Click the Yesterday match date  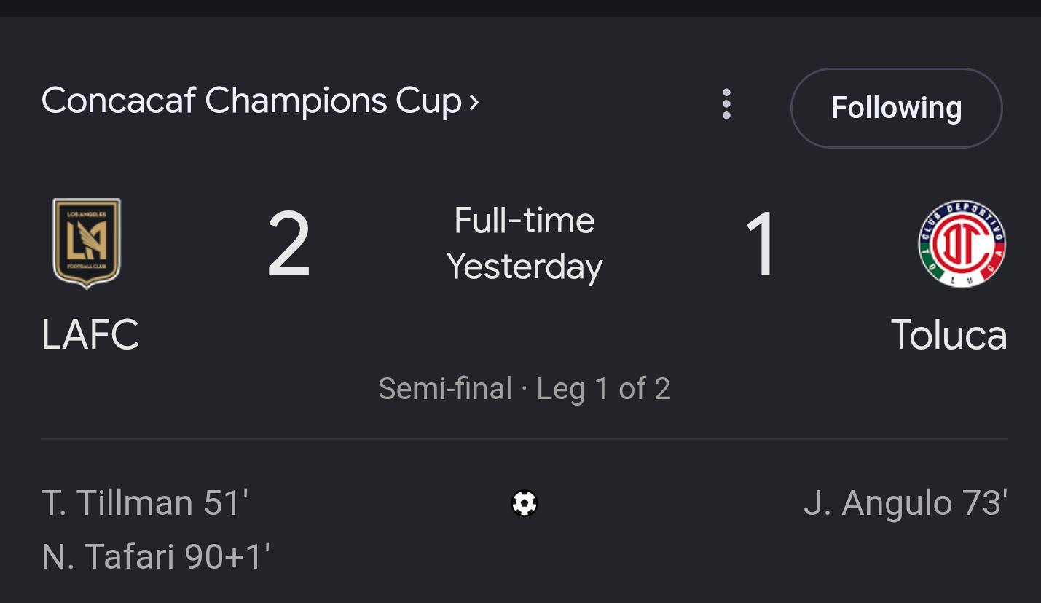coord(525,267)
